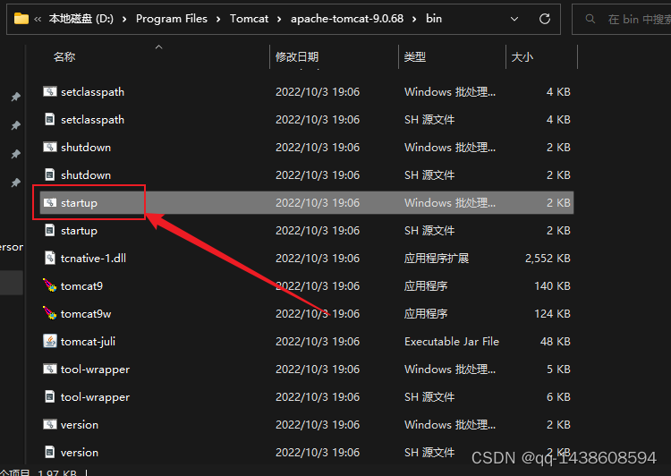The width and height of the screenshot is (671, 476).
Task: Sort files by the 名称 column
Action: (x=64, y=57)
